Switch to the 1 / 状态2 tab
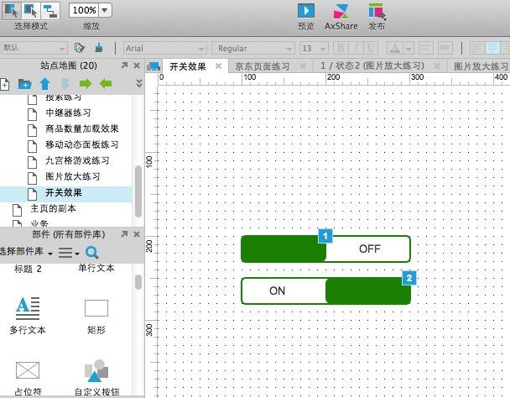 point(372,66)
